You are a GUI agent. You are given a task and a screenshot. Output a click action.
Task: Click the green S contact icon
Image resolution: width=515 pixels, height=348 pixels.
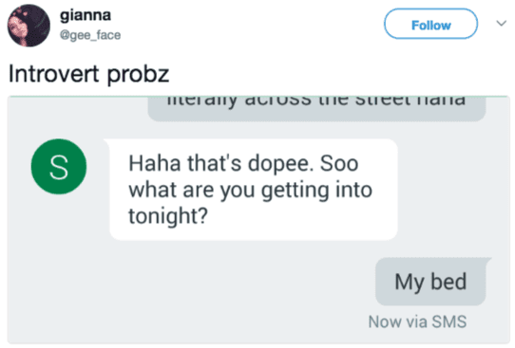click(59, 167)
